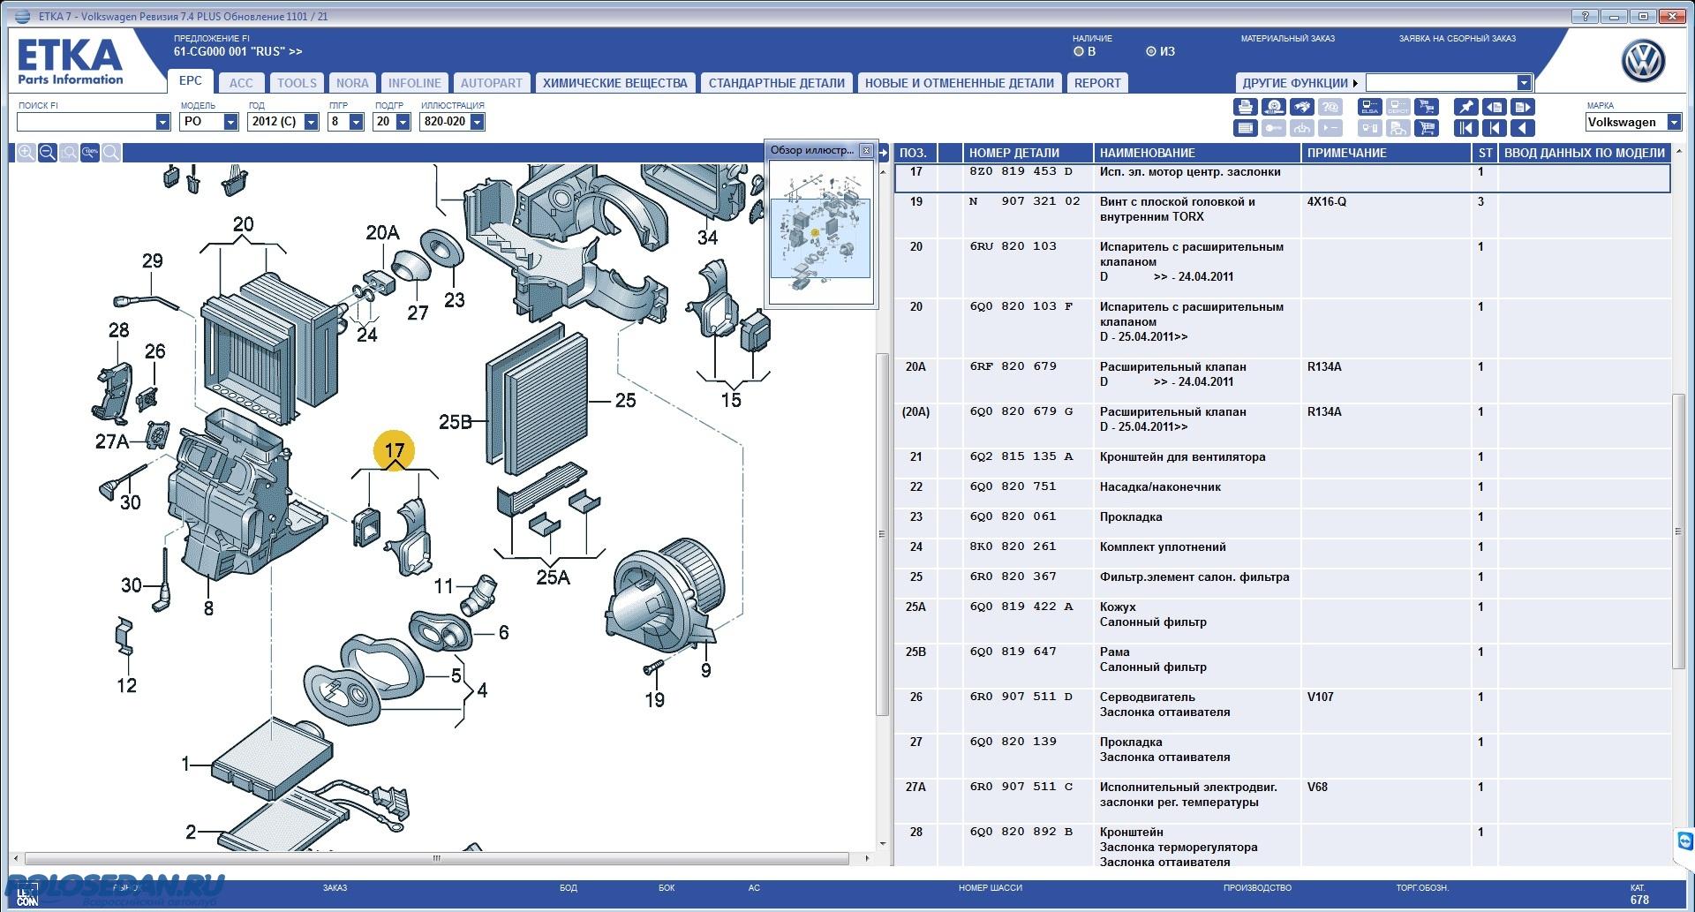Switch to the Химические вещества tab
Image resolution: width=1695 pixels, height=912 pixels.
click(614, 83)
